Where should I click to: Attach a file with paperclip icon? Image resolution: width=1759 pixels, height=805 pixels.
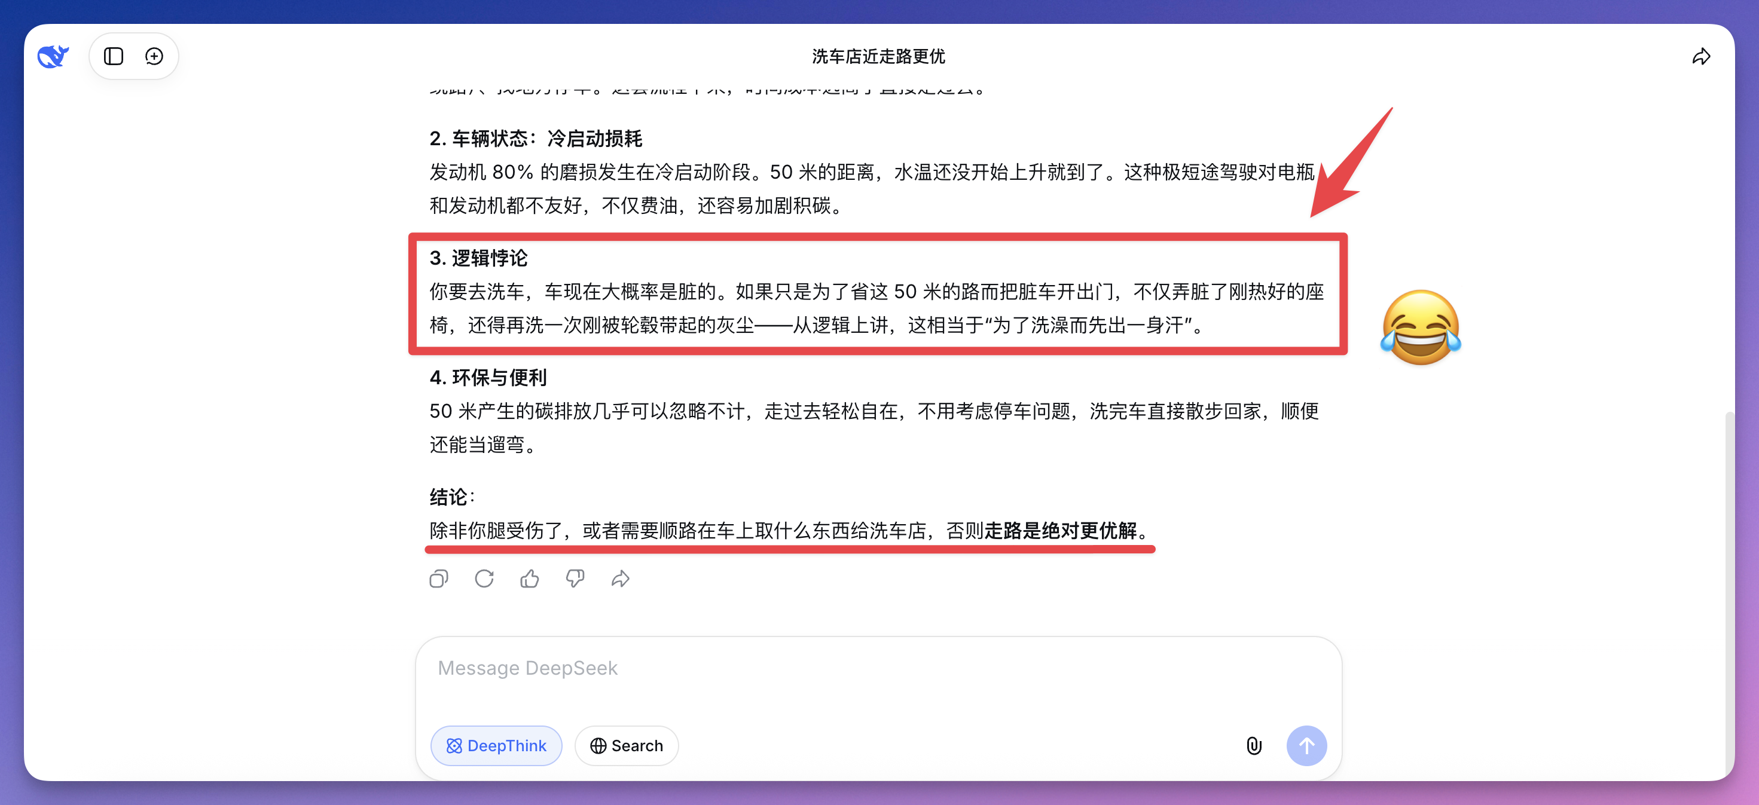(x=1254, y=746)
